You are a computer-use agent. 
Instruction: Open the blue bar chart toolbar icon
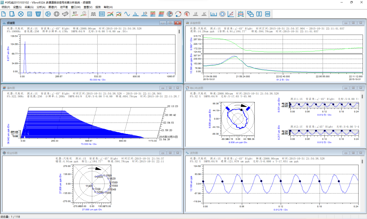point(214,14)
